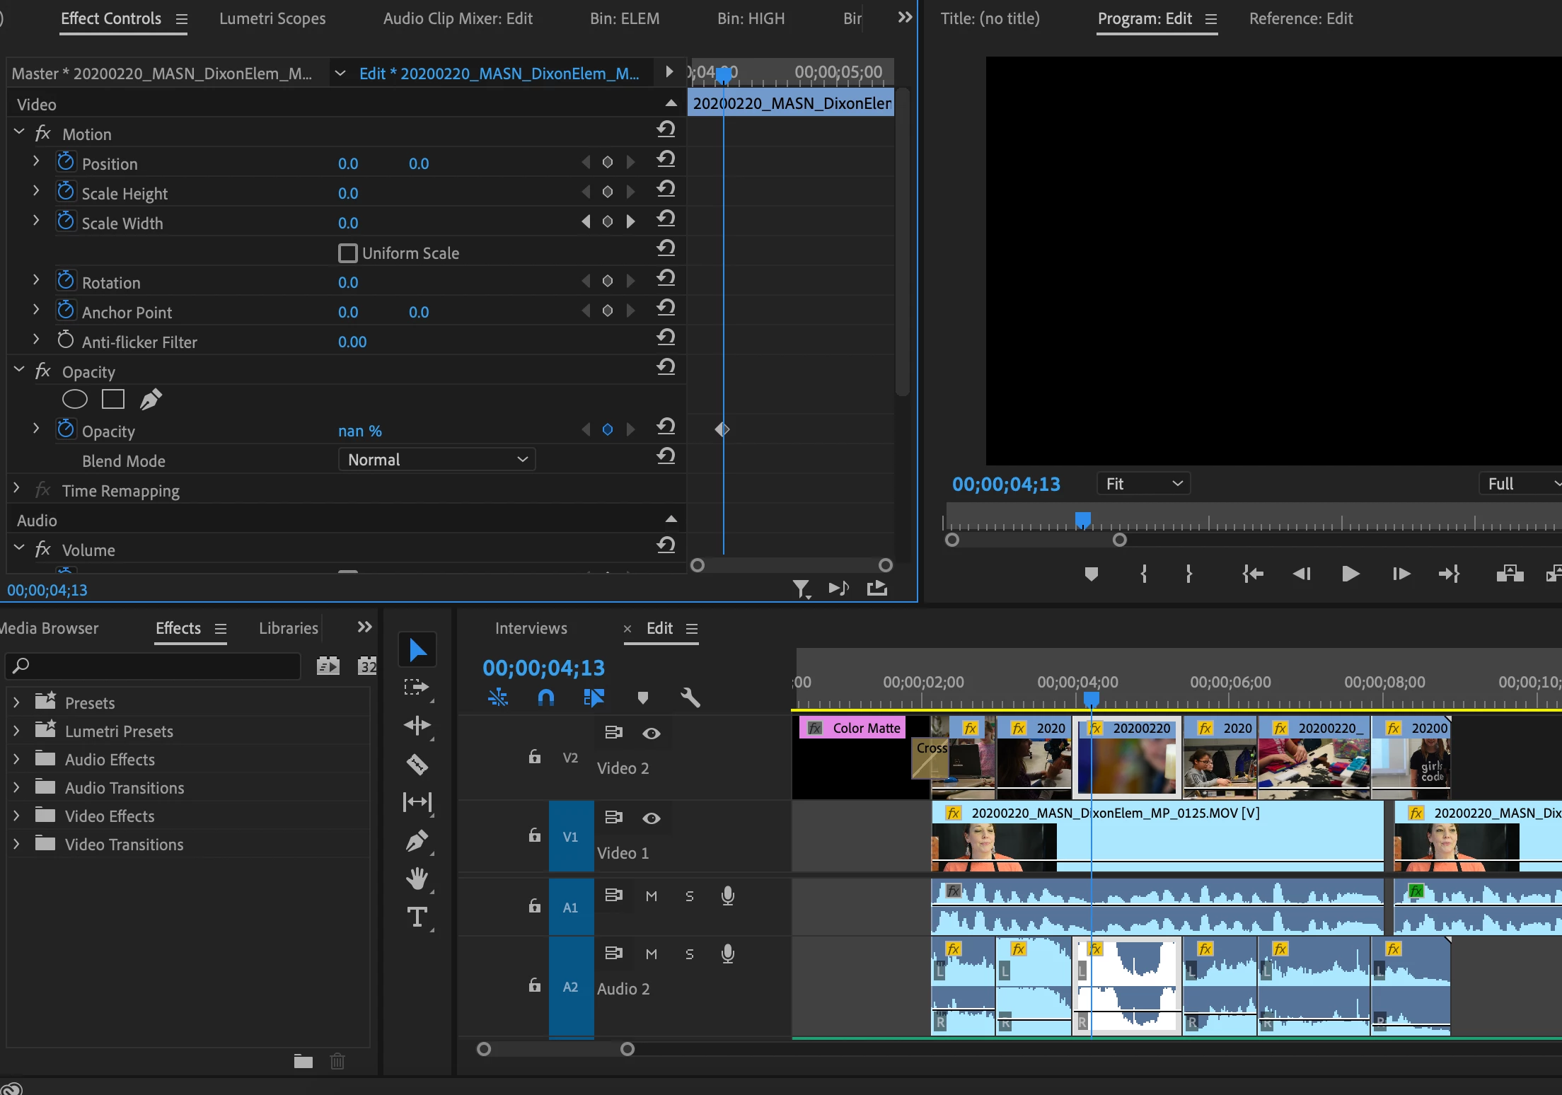
Task: Hide the Video 2 track output
Action: [x=651, y=734]
